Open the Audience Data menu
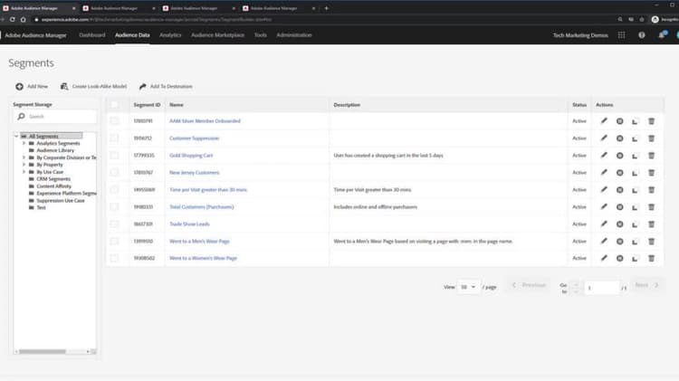This screenshot has width=679, height=381. tap(132, 35)
